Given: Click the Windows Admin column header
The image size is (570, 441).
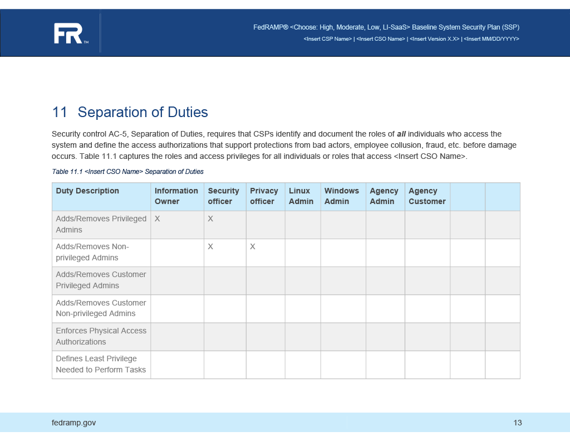Looking at the screenshot, I should click(341, 196).
